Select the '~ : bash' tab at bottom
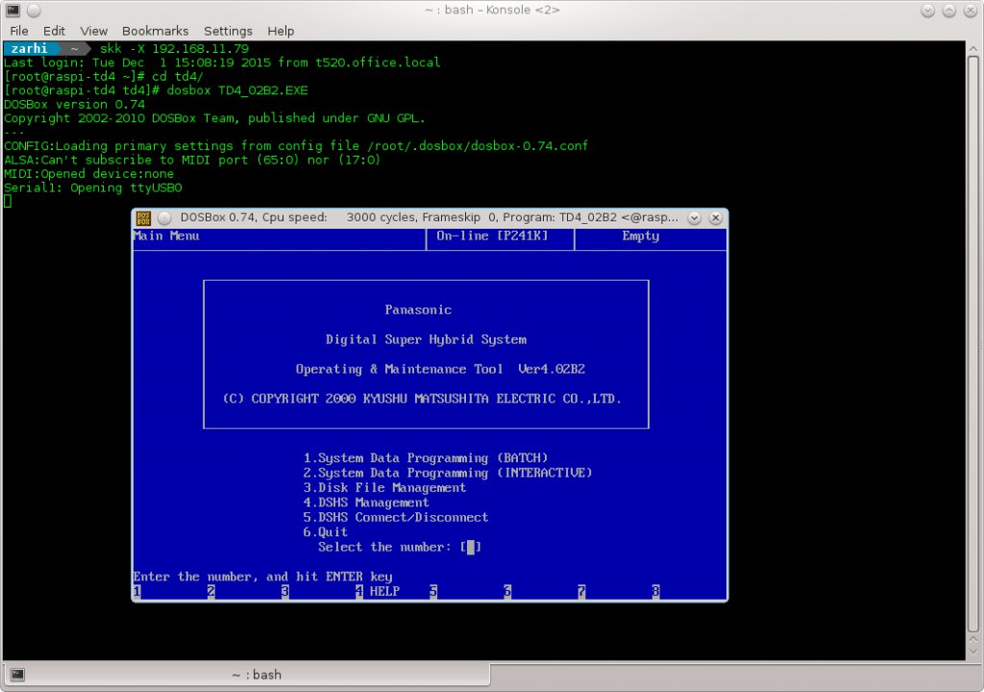 (x=246, y=675)
